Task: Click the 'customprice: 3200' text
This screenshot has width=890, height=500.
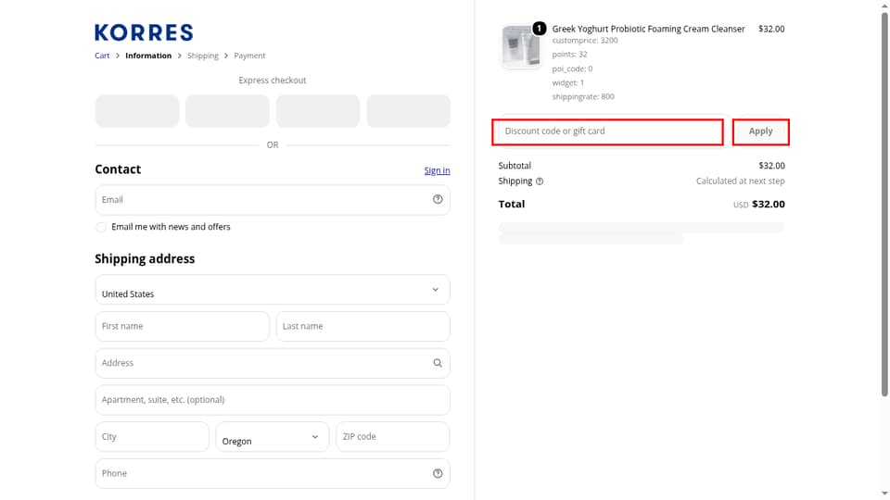Action: coord(585,41)
